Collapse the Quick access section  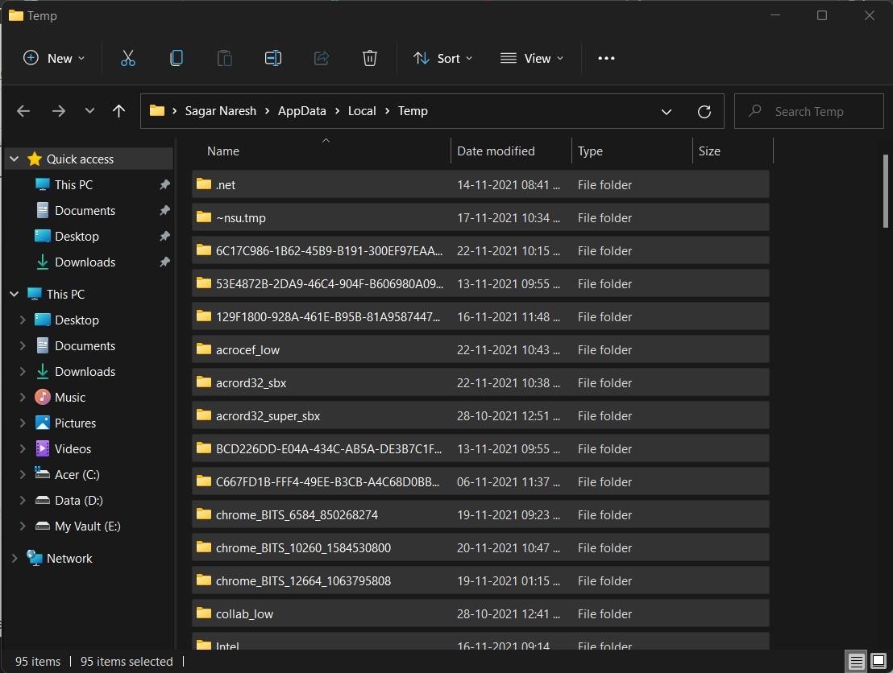click(x=15, y=159)
